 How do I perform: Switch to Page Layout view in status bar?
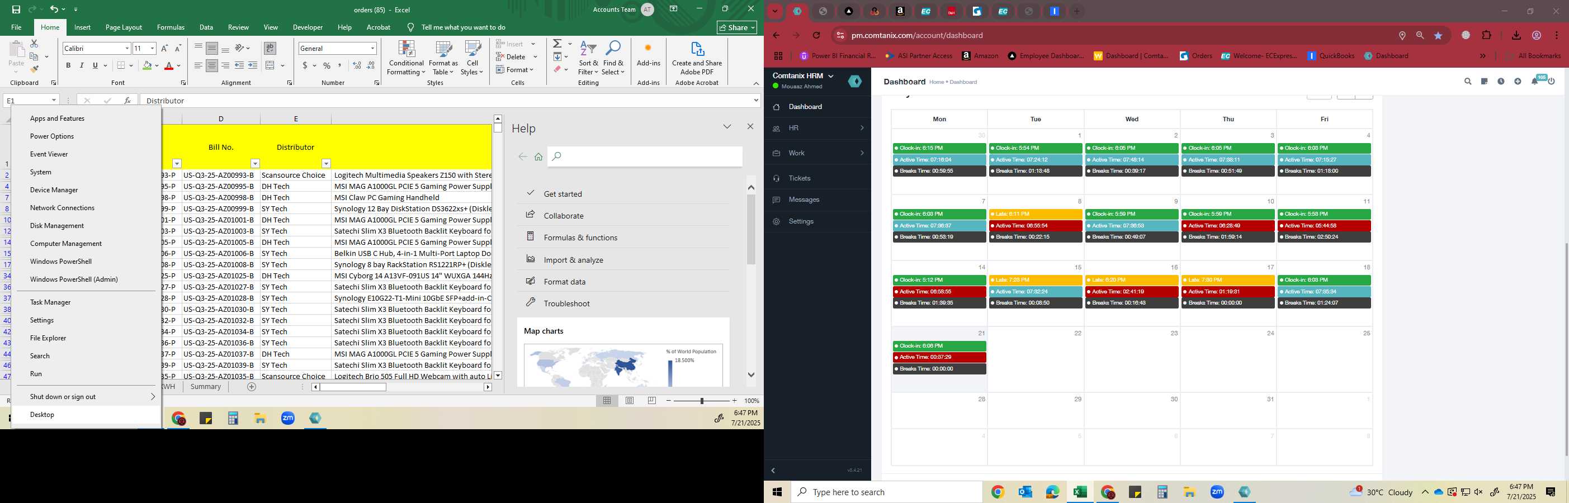[630, 401]
